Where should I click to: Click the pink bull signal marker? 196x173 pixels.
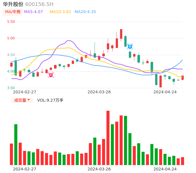pyautogui.click(x=51, y=75)
